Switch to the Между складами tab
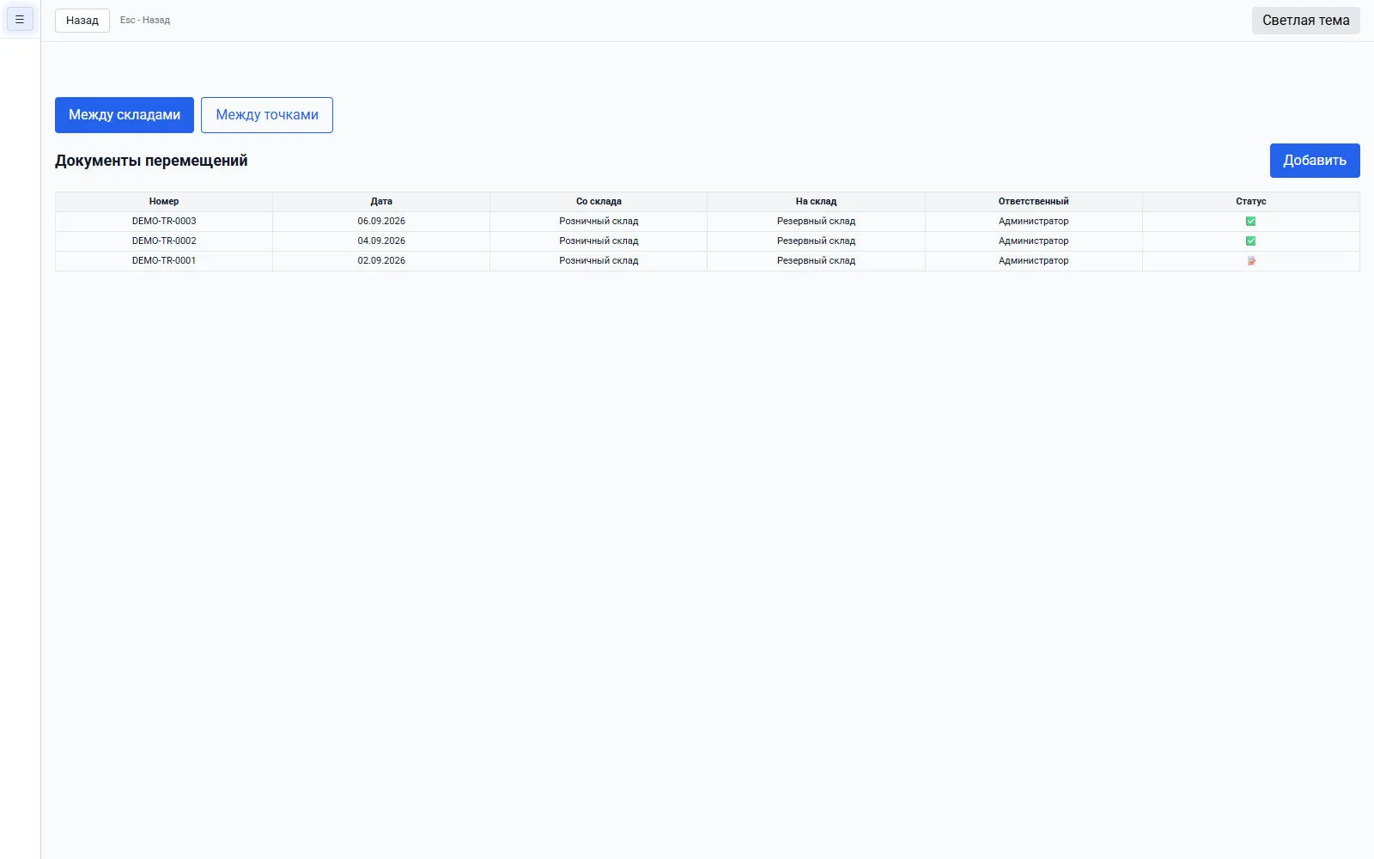Image resolution: width=1374 pixels, height=859 pixels. (x=125, y=115)
